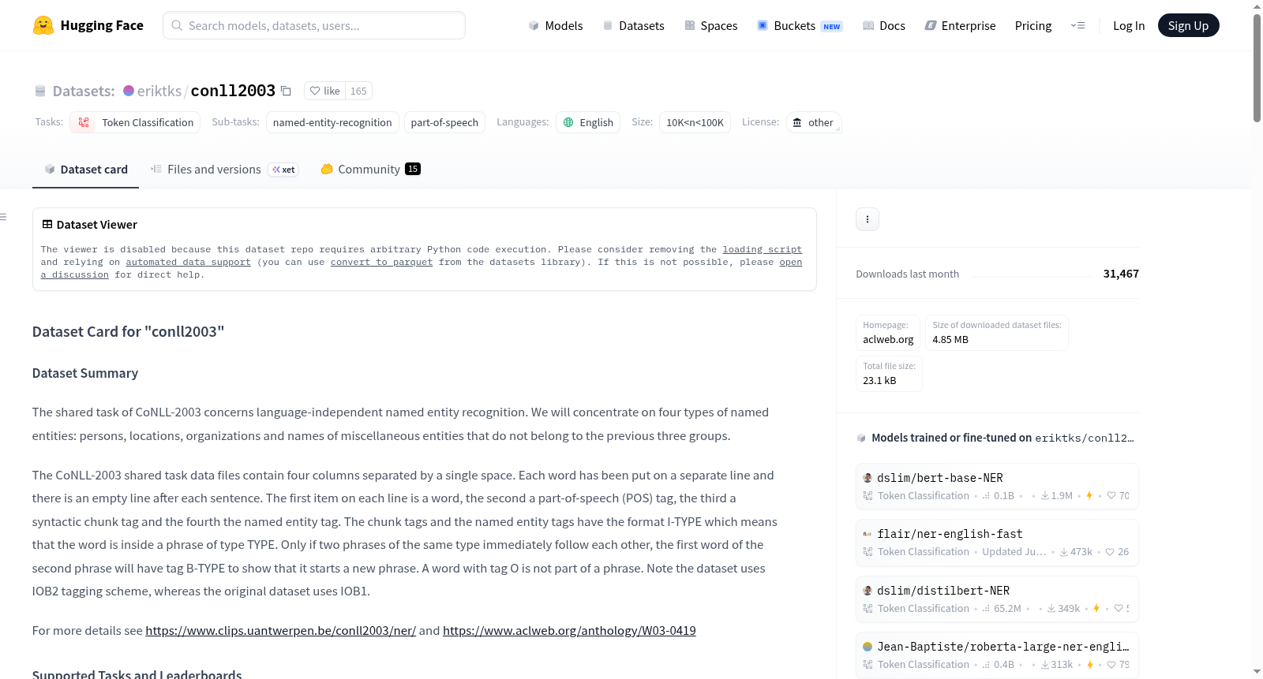1263x679 pixels.
Task: Open the Docs navigation item
Action: [x=884, y=25]
